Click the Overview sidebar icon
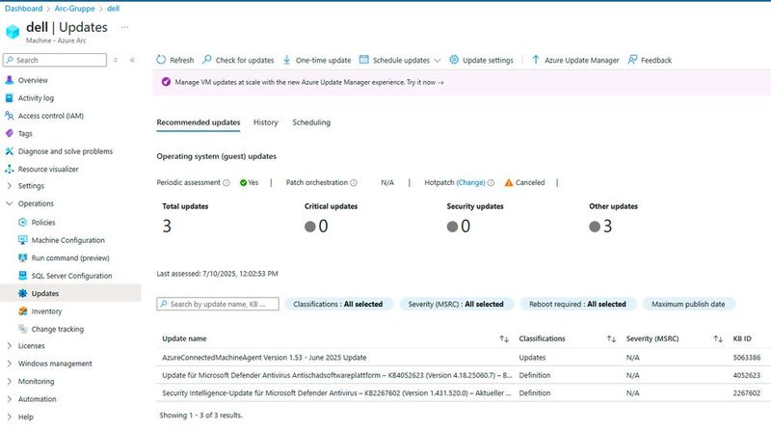The image size is (771, 430). click(x=10, y=80)
